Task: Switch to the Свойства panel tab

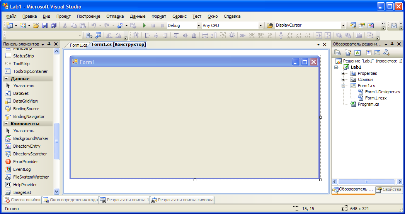Action: coord(389,190)
